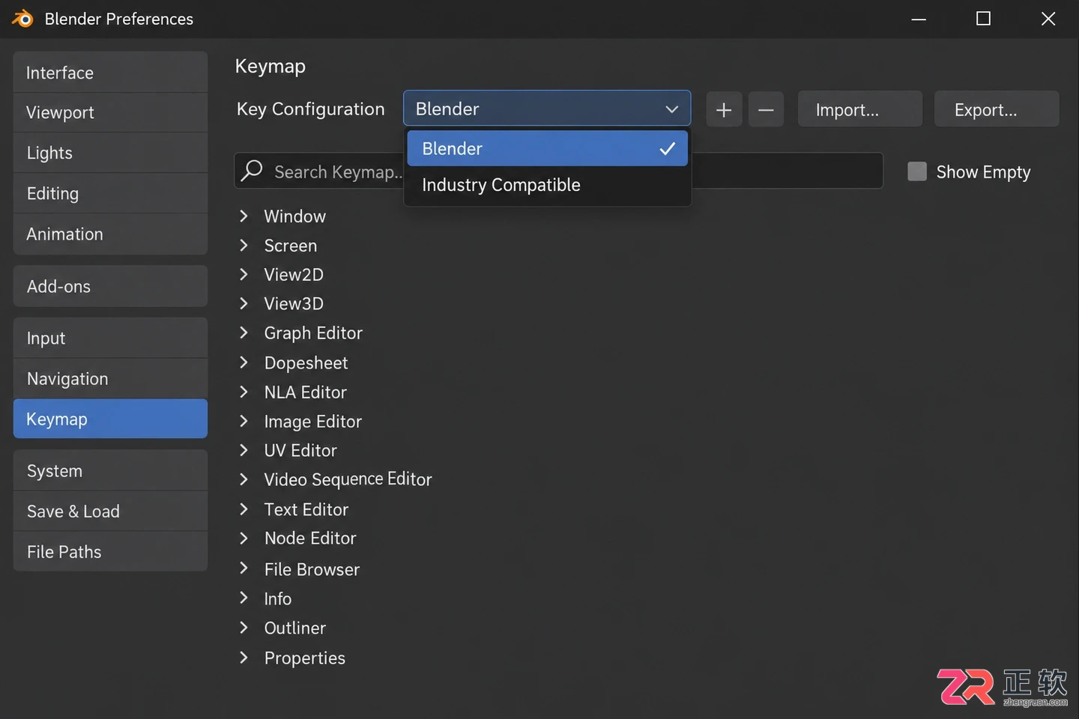Viewport: 1079px width, 719px height.
Task: Click the plus icon to add a key configuration preset
Action: pyautogui.click(x=724, y=110)
